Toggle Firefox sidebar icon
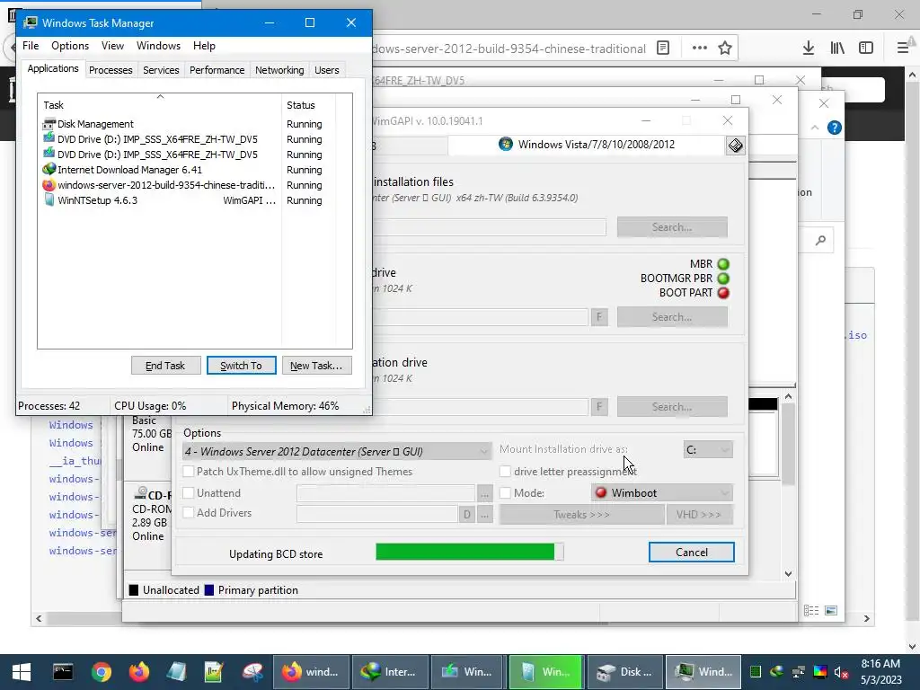Screen dimensions: 920x690 point(866,49)
